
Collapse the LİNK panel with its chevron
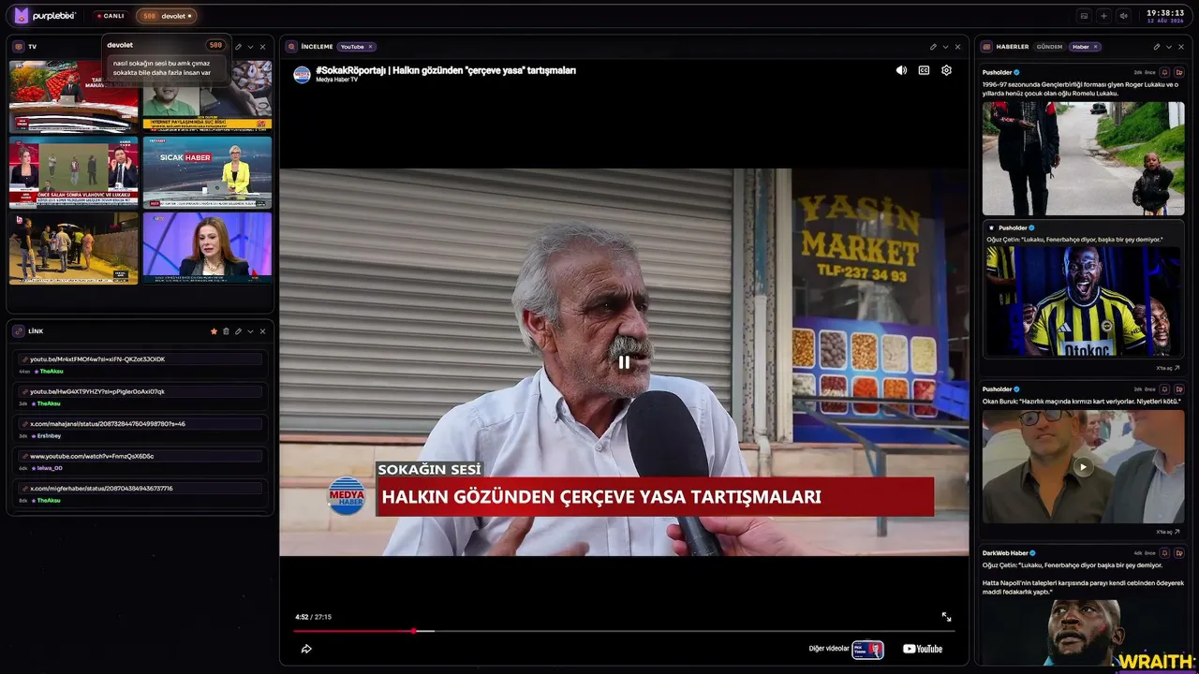click(x=250, y=331)
